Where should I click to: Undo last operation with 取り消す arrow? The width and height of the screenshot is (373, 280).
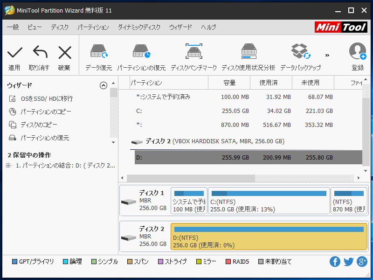(40, 57)
